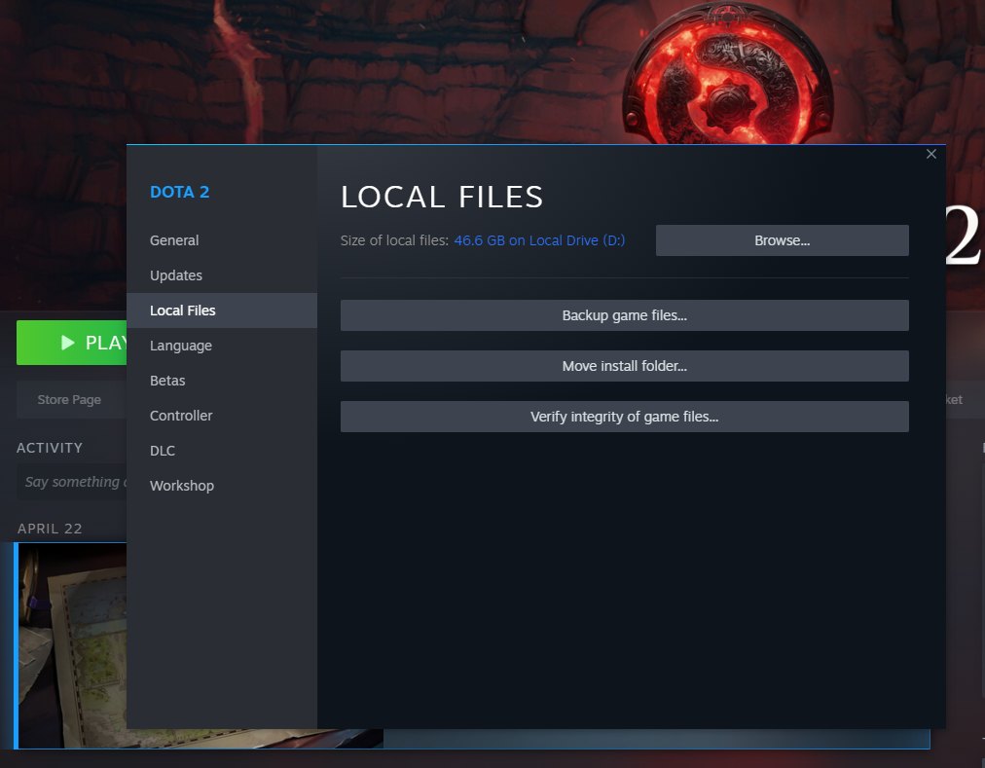
Task: Click Backup game files button
Action: (625, 315)
